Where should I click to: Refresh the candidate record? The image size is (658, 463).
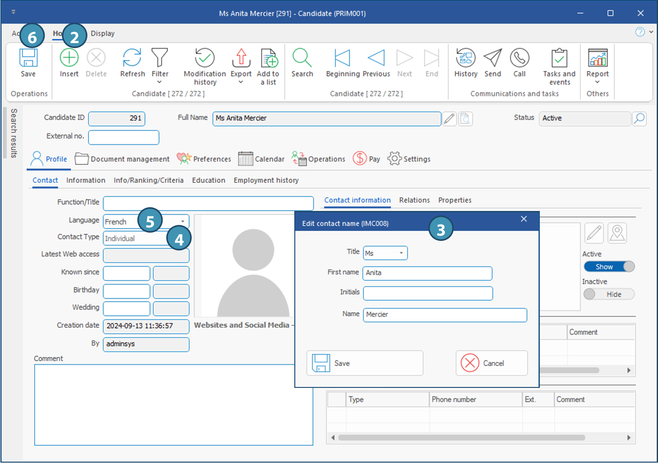tap(132, 58)
